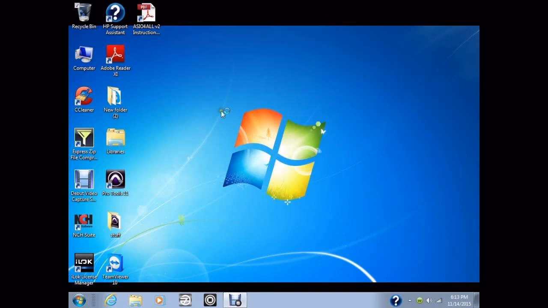Select the New folder (2) icon

[115, 103]
